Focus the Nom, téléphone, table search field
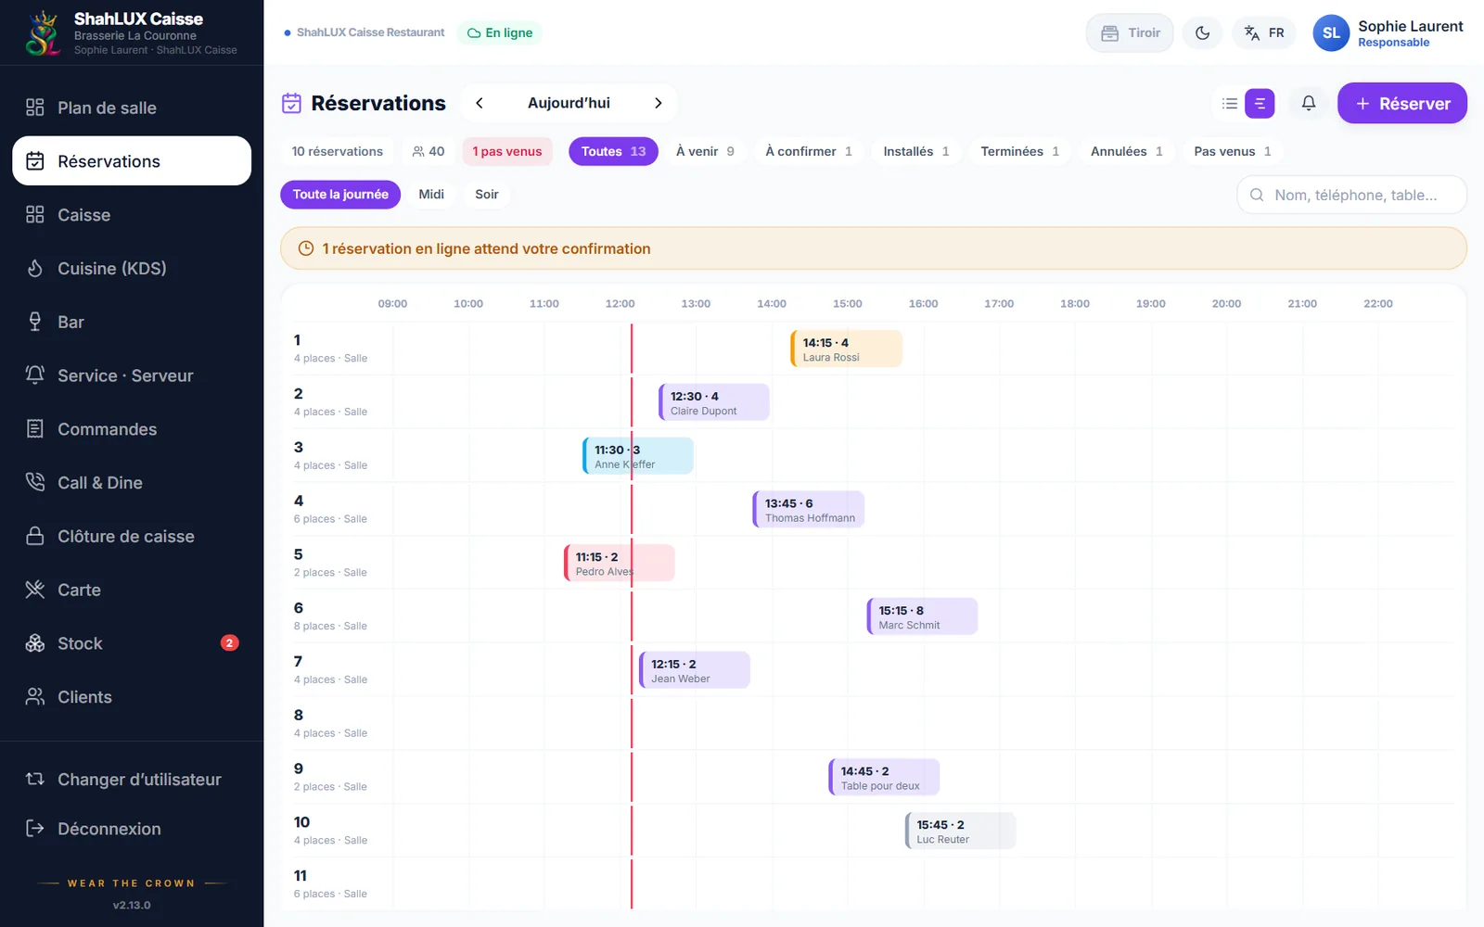Image resolution: width=1484 pixels, height=927 pixels. 1351,195
